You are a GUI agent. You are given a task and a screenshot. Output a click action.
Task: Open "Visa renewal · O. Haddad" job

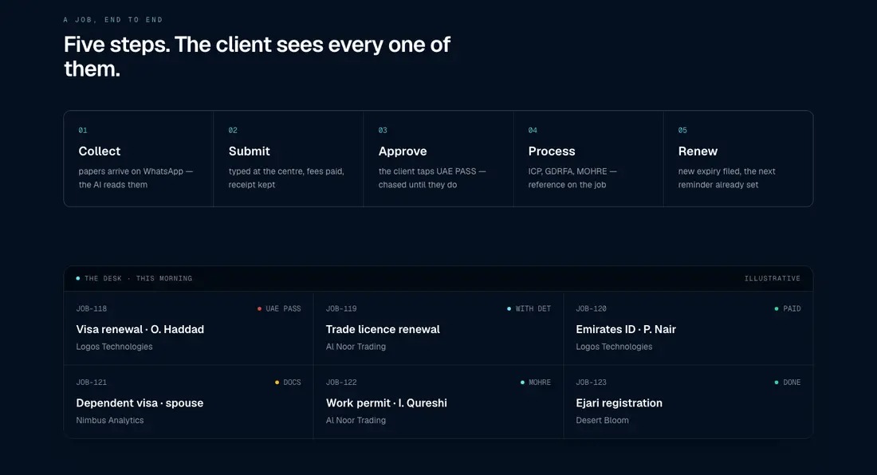click(x=140, y=329)
